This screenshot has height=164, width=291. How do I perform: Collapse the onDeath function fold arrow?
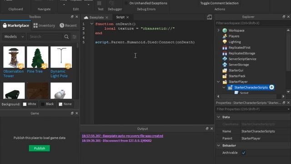click(92, 24)
